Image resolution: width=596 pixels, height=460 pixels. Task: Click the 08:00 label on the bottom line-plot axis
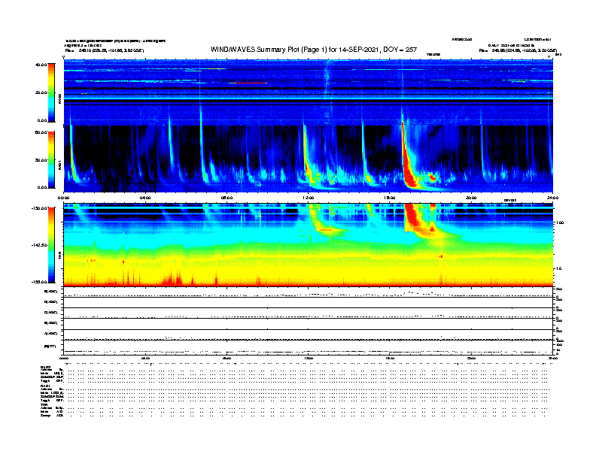click(227, 358)
